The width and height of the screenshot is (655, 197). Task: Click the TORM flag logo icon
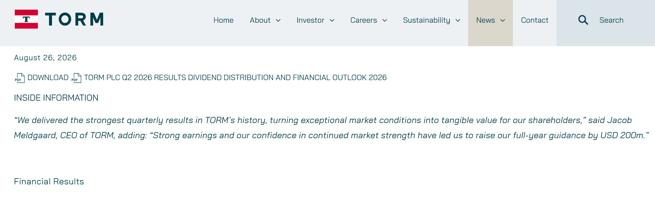tap(26, 19)
